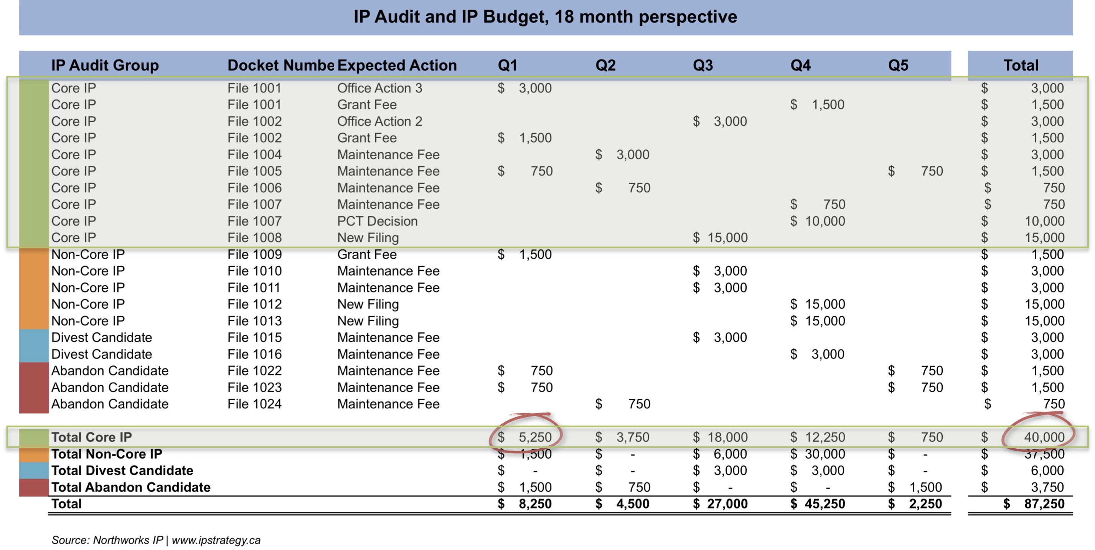Click the 'Q4' column header

click(800, 65)
